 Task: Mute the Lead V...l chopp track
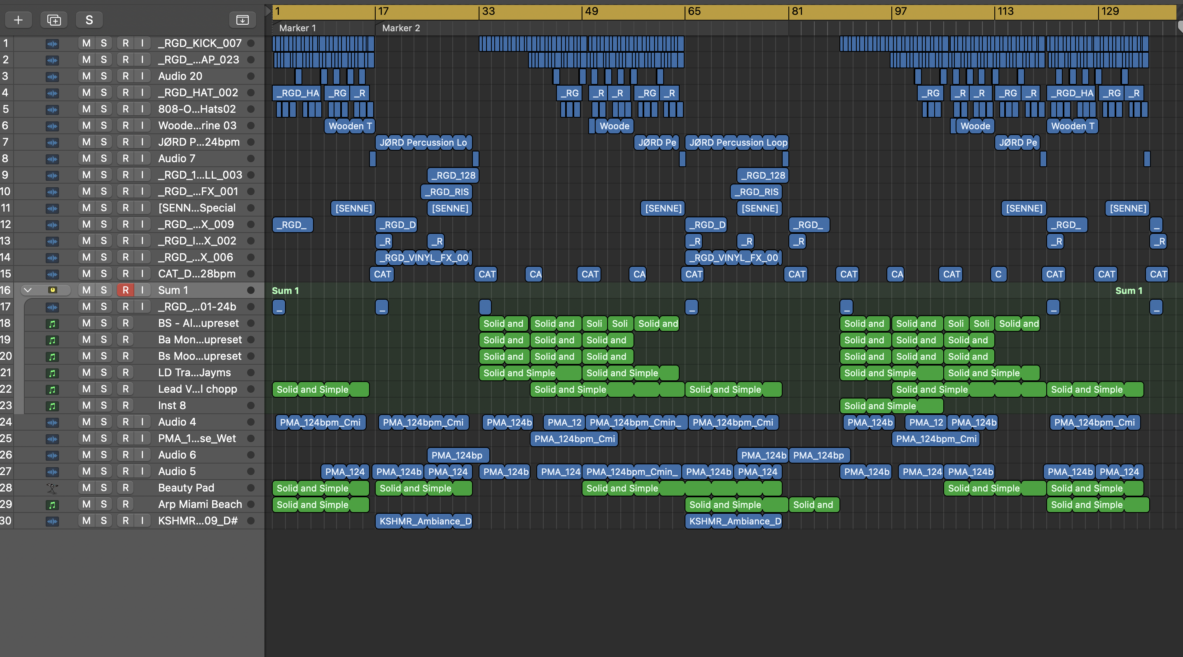[87, 389]
